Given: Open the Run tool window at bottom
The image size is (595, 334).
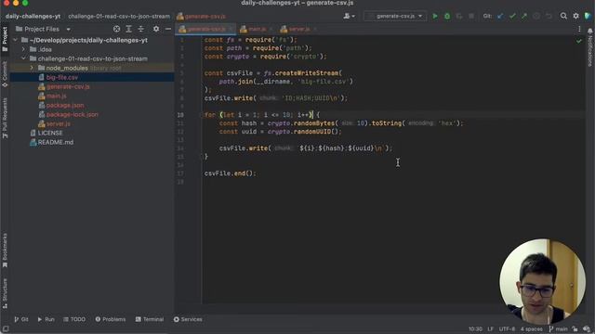Looking at the screenshot, I should click(46, 319).
